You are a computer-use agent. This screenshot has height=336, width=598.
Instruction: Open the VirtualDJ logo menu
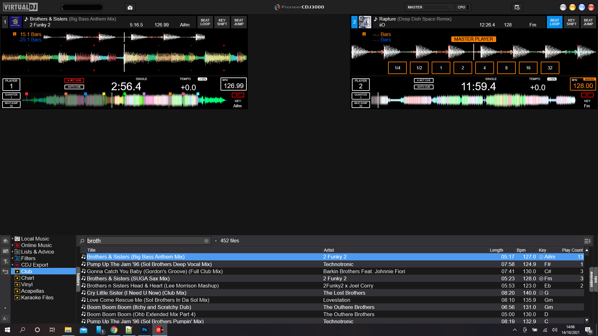click(21, 7)
